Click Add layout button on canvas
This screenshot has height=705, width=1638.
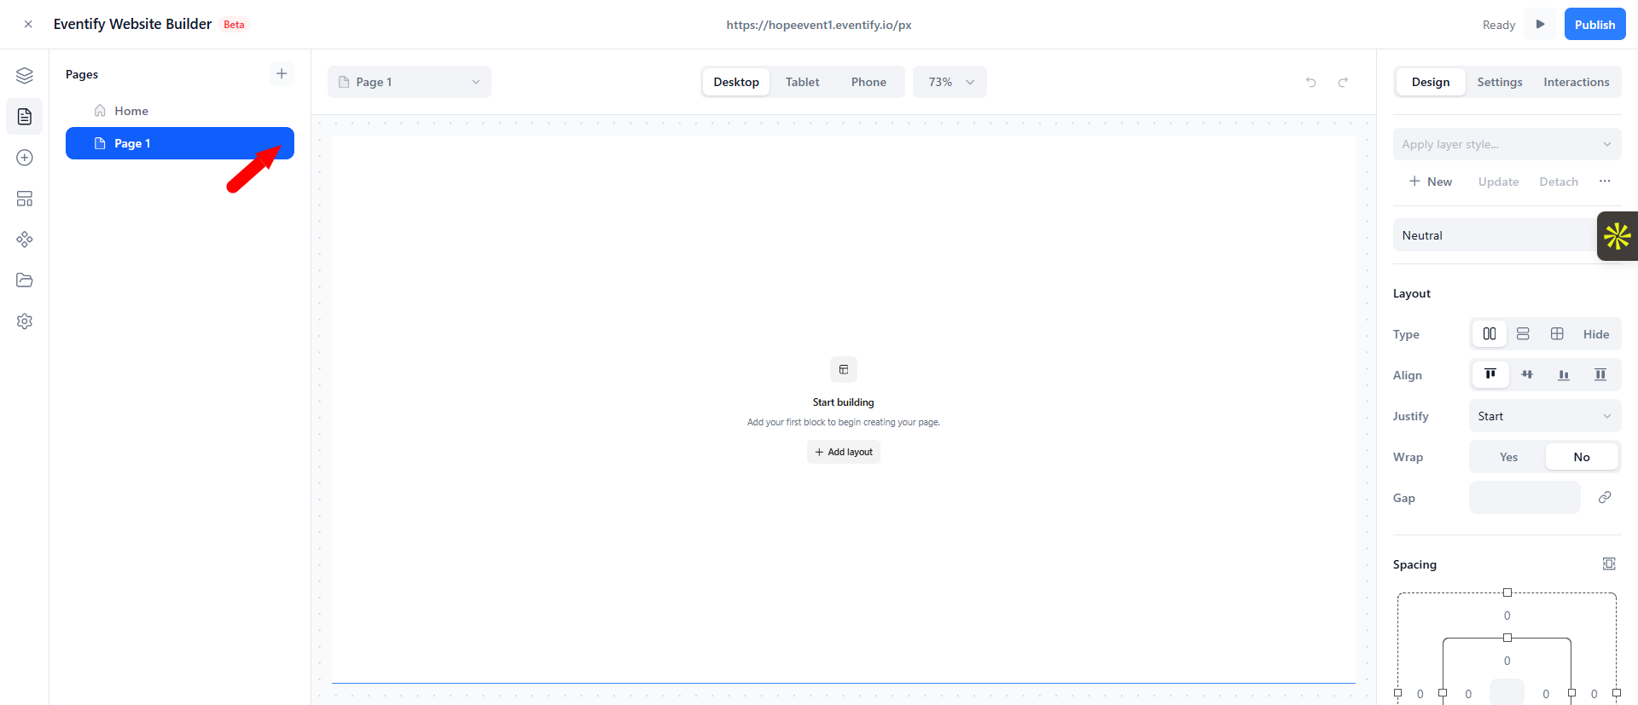coord(844,452)
